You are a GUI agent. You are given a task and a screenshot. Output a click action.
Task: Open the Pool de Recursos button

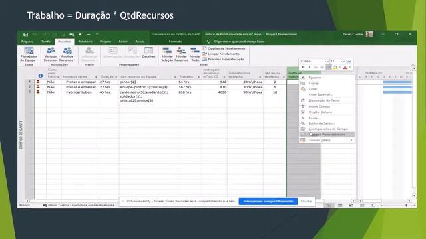click(67, 54)
